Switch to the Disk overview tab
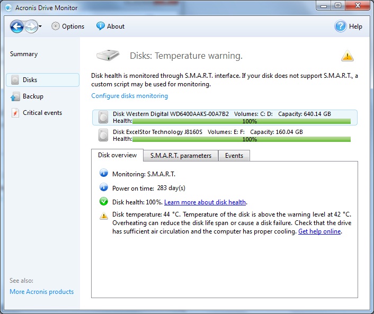This screenshot has height=314, width=374. click(118, 155)
